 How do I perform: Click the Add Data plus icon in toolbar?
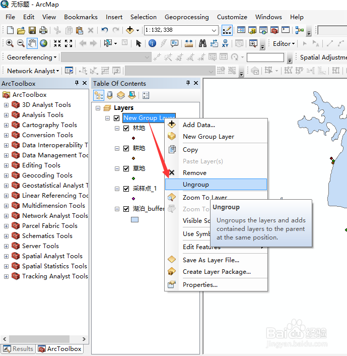[x=130, y=30]
